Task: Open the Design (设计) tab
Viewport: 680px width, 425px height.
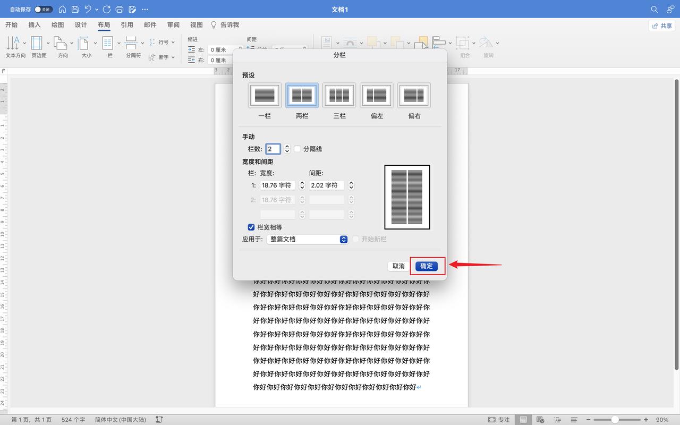Action: pos(81,25)
